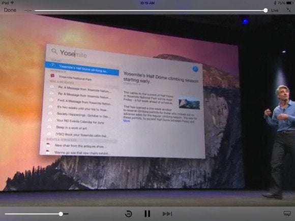Click the Bluetooth status icon
The height and width of the screenshot is (221, 295).
[275, 3]
